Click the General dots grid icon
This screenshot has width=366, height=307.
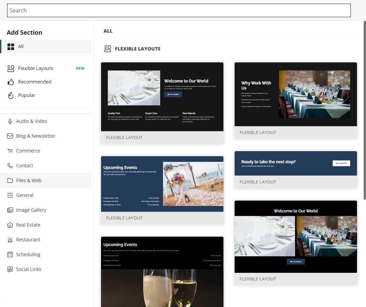[10, 195]
